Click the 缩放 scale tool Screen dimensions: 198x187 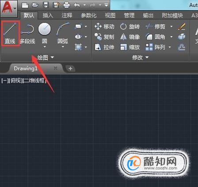pos(130,47)
